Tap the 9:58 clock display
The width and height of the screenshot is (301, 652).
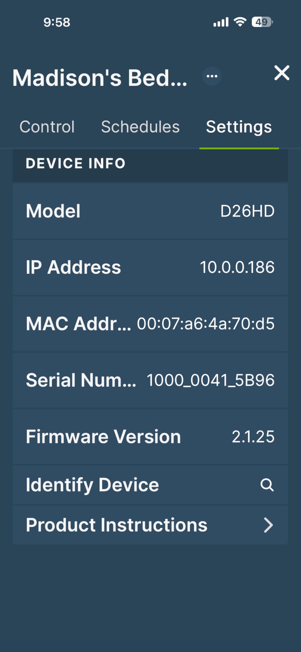pos(57,22)
